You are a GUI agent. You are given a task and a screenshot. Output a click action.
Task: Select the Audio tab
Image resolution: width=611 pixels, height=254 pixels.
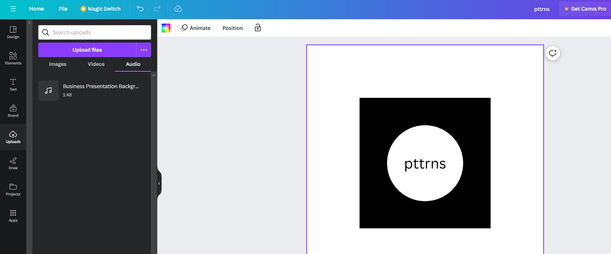click(x=133, y=64)
